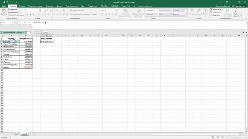Click the Format as Table icon
This screenshot has height=139, width=248.
click(x=139, y=11)
